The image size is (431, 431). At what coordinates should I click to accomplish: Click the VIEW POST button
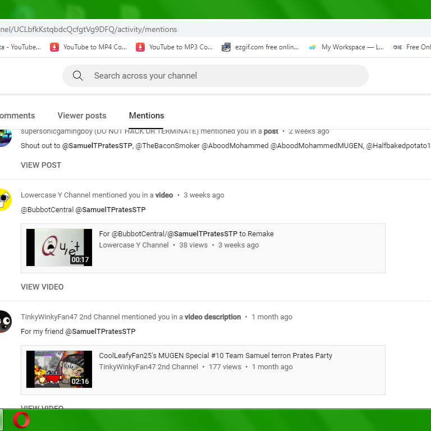pyautogui.click(x=41, y=165)
